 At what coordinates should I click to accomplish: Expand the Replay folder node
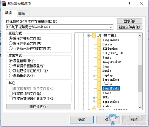coord(94,75)
